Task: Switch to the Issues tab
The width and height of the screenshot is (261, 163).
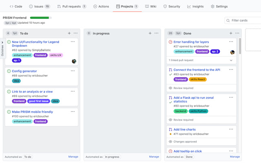Action: click(x=40, y=7)
